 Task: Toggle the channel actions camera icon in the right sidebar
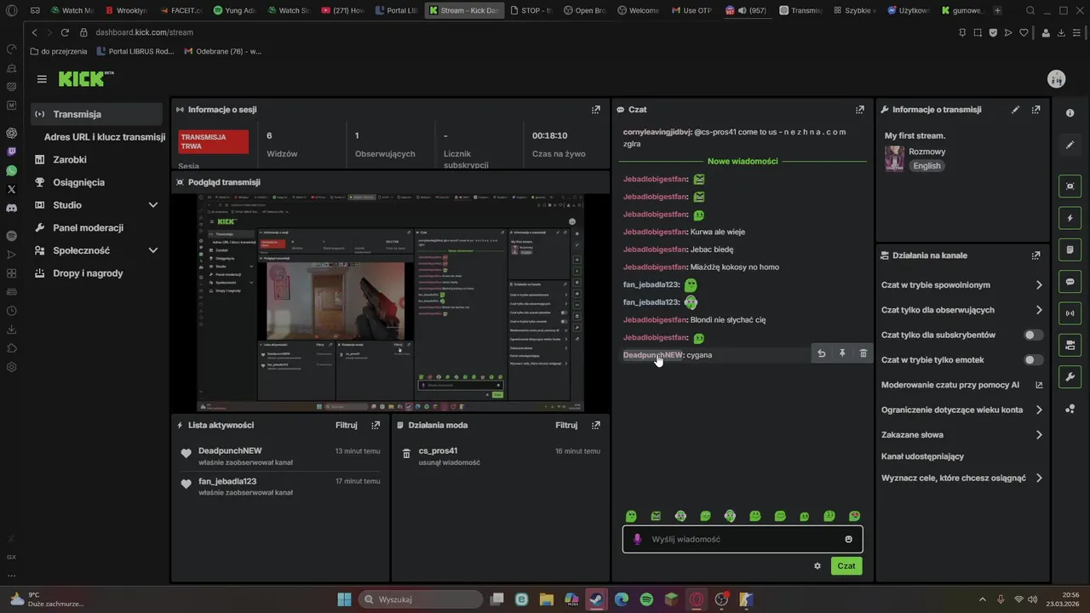click(x=1070, y=345)
